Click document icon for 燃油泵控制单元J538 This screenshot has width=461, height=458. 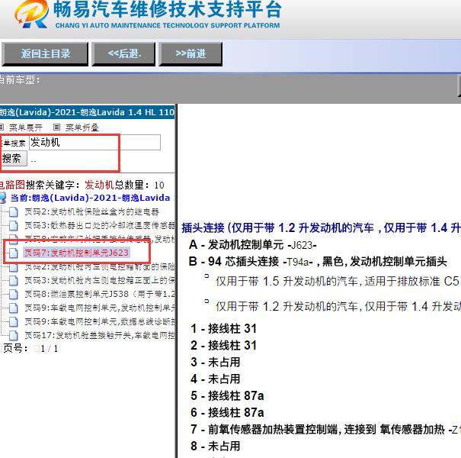13,294
